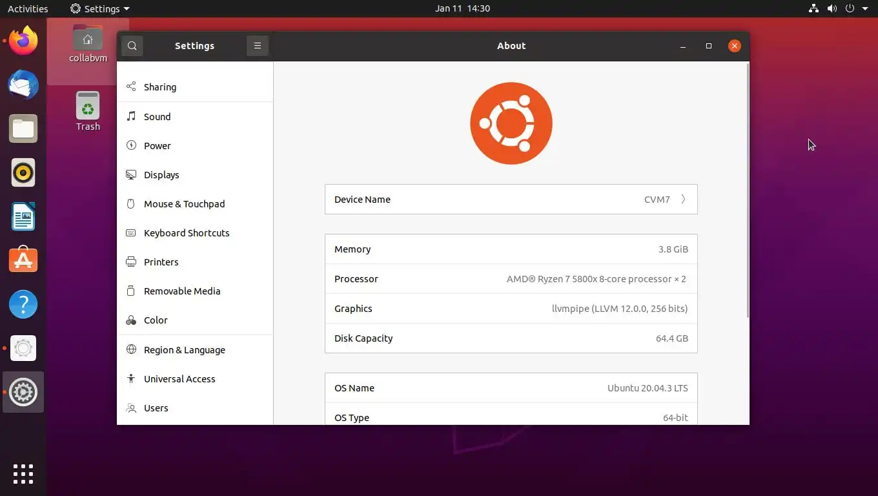Screen dimensions: 878x496
Task: Select the Universal Access icon
Action: [131, 378]
